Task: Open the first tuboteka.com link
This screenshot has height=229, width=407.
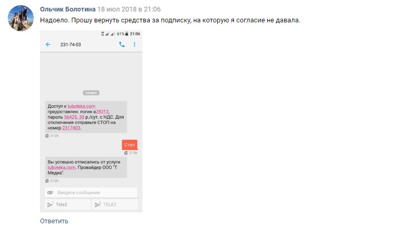Action: (x=81, y=106)
